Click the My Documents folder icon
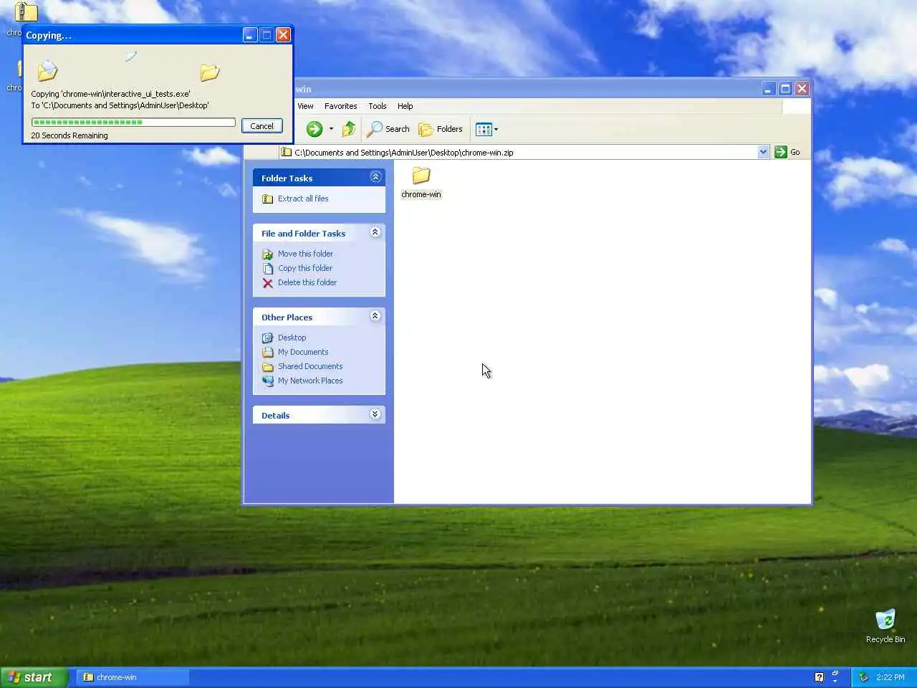Image resolution: width=917 pixels, height=688 pixels. (268, 352)
